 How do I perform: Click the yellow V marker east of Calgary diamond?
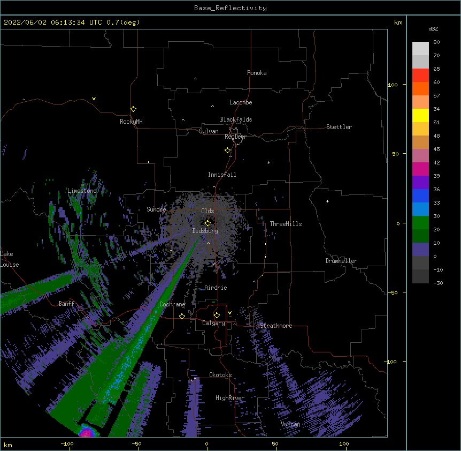229,313
